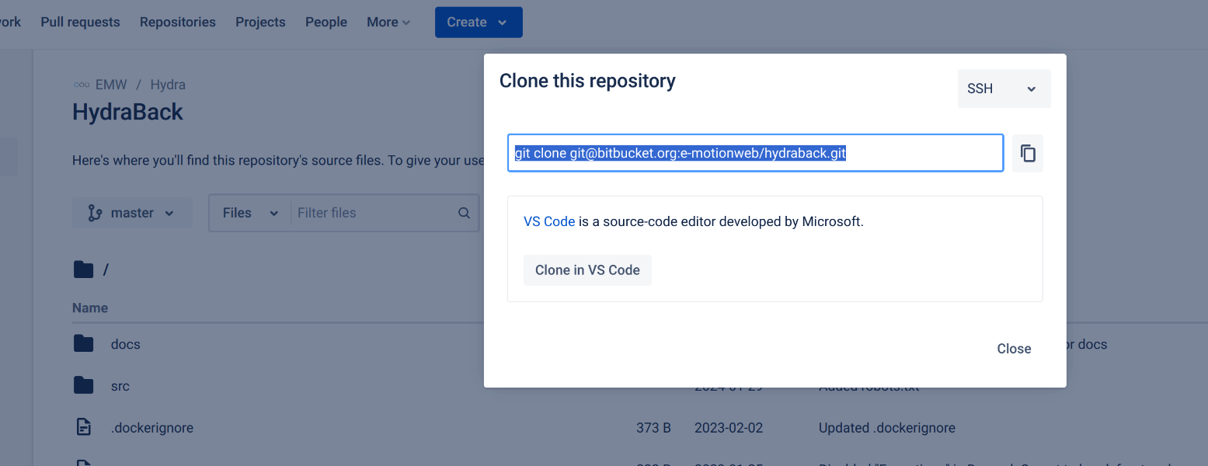1208x466 pixels.
Task: Open the Hydra project breadcrumb link
Action: [168, 85]
